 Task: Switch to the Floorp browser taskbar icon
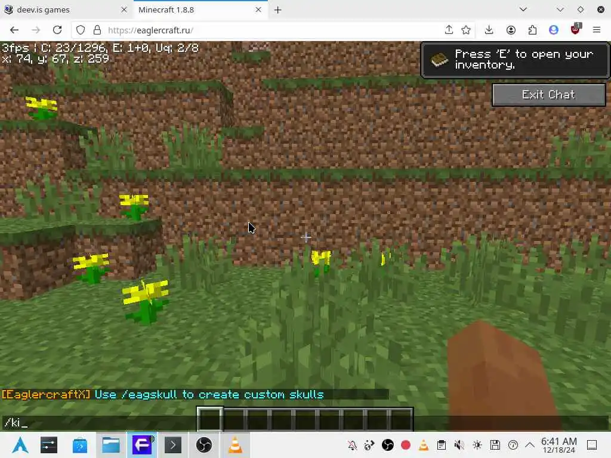pos(142,445)
